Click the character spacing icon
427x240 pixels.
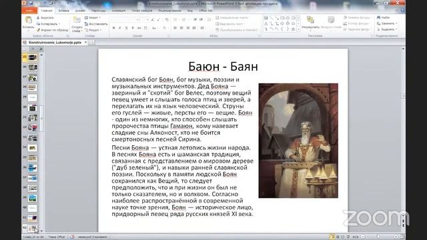coord(145,28)
